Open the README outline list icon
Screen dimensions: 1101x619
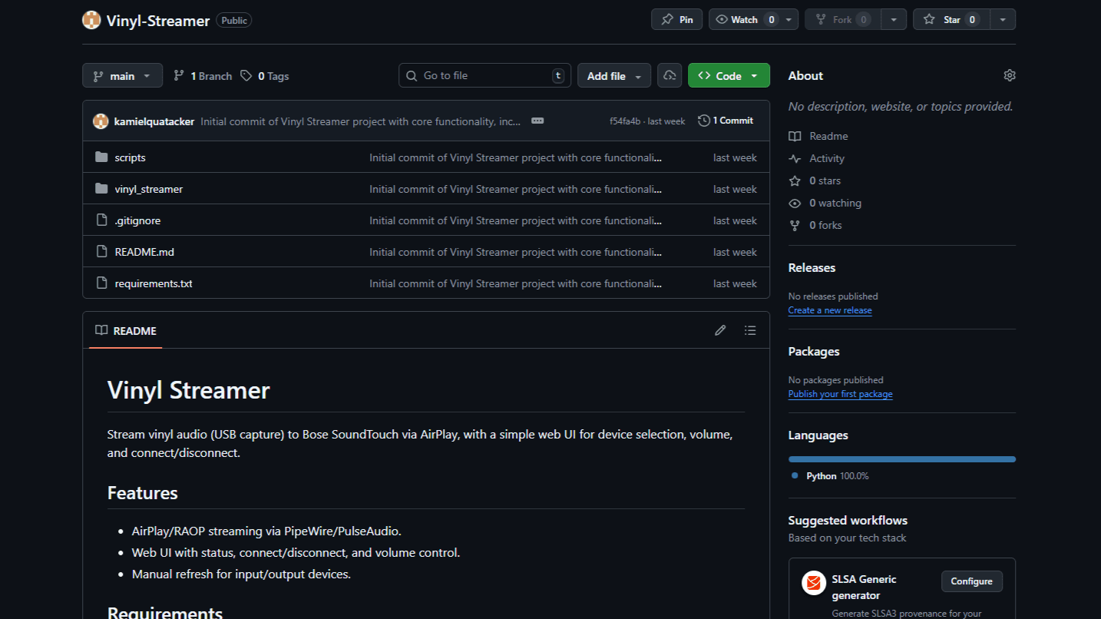tap(750, 330)
